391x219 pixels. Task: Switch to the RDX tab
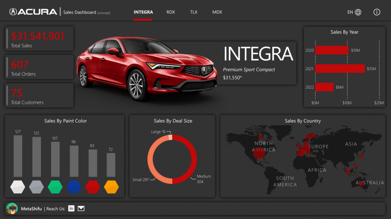point(170,12)
